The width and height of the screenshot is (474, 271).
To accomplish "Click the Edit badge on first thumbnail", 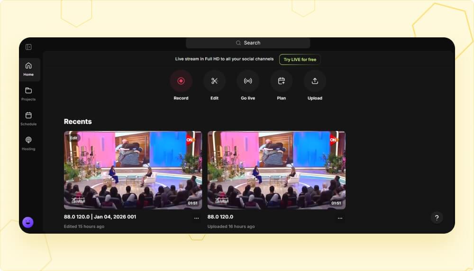I will click(74, 138).
